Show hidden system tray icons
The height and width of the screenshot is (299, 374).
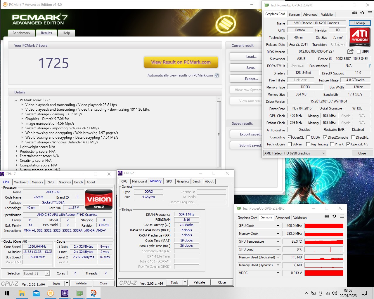(306, 293)
